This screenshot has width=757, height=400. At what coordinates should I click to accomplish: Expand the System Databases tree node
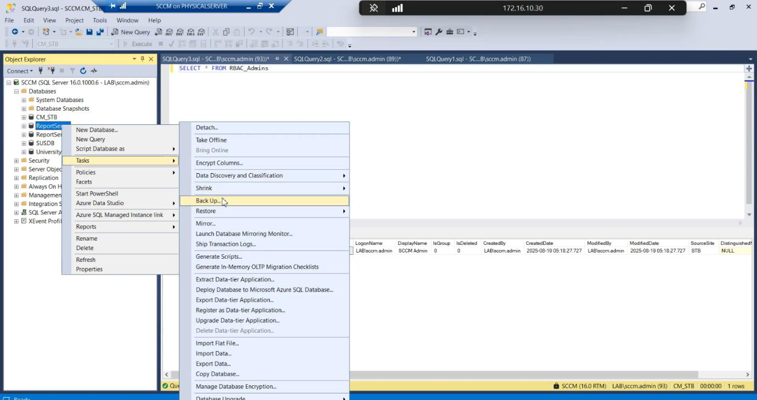click(x=24, y=100)
